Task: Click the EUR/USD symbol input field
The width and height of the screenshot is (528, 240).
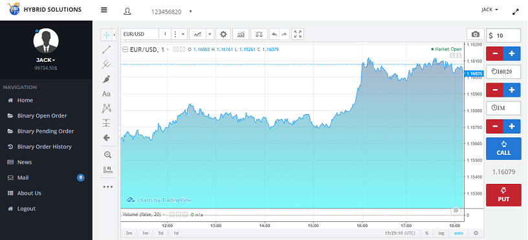Action: (x=139, y=34)
